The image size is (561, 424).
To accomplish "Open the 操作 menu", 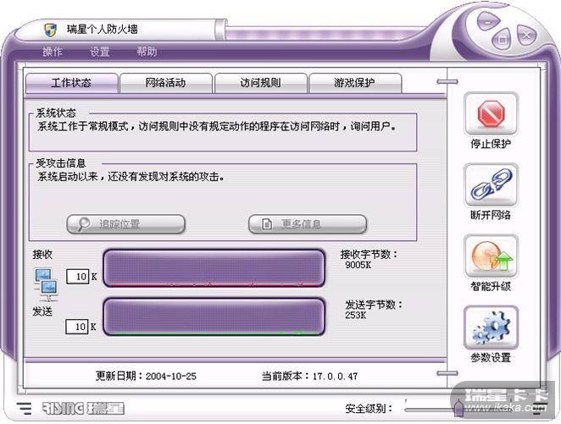I will [53, 52].
